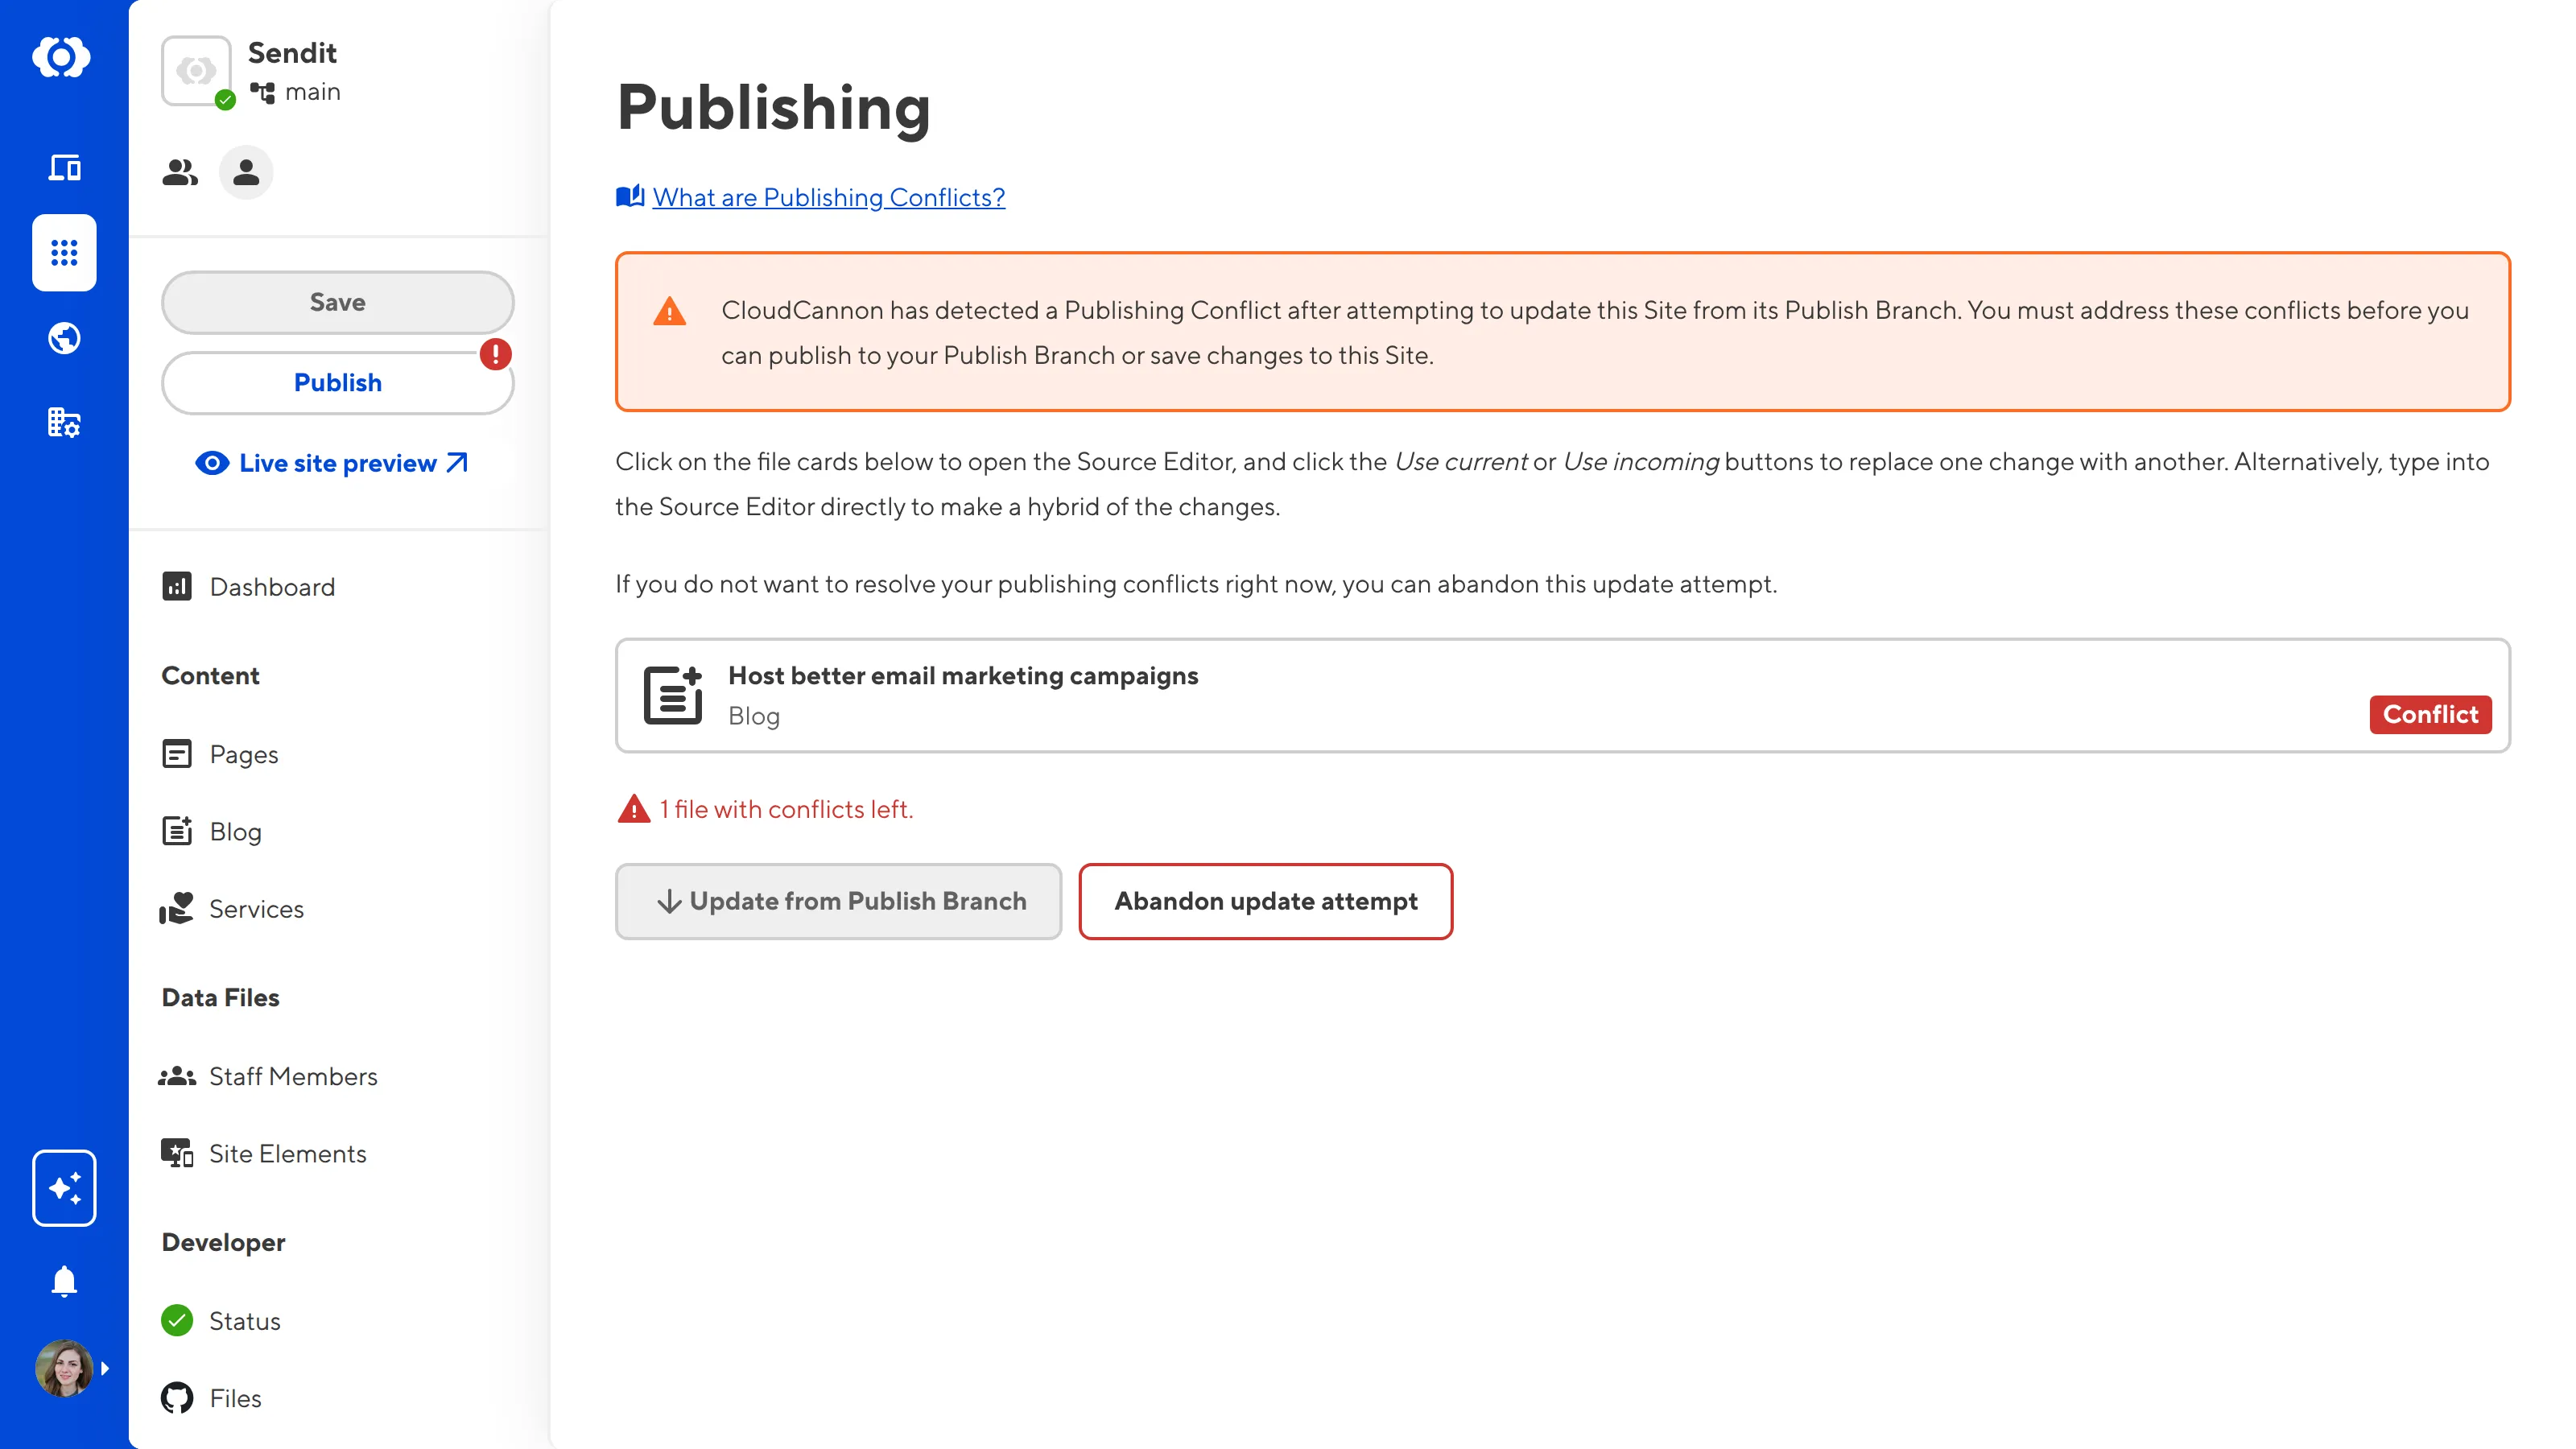This screenshot has width=2576, height=1449.
Task: Open What are Publishing Conflicts link
Action: [x=828, y=197]
